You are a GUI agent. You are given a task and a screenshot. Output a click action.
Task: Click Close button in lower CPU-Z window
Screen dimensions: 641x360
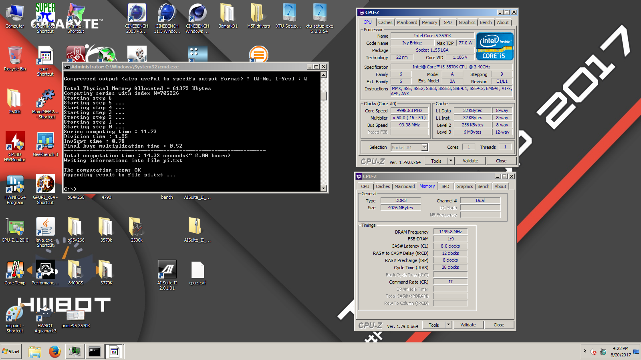(499, 325)
